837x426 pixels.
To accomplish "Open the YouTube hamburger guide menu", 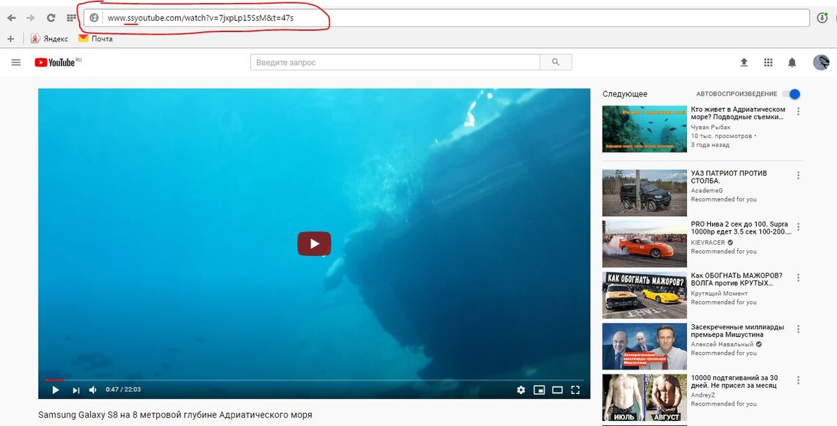I will click(x=16, y=63).
